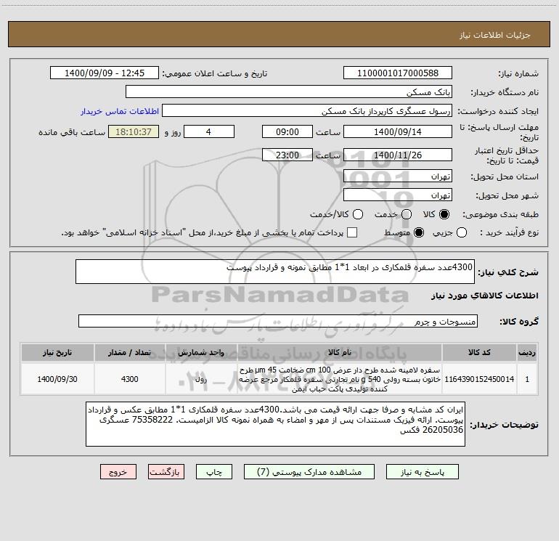The image size is (559, 541).
Task: Click the 'تاریخ نیاز' column header
Action: (x=57, y=352)
